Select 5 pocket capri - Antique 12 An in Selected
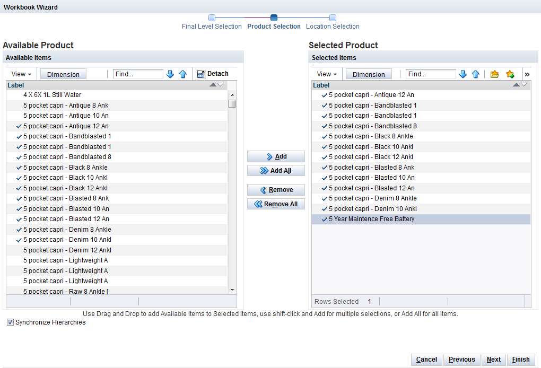The height and width of the screenshot is (368, 541). 421,95
